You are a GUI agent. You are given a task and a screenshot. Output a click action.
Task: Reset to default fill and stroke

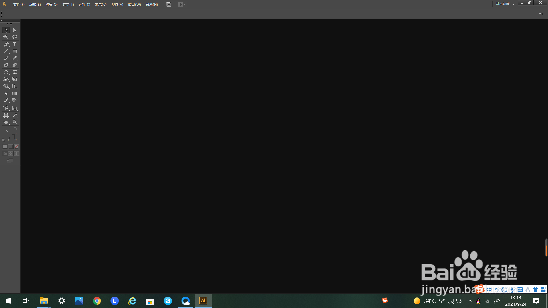point(3,140)
